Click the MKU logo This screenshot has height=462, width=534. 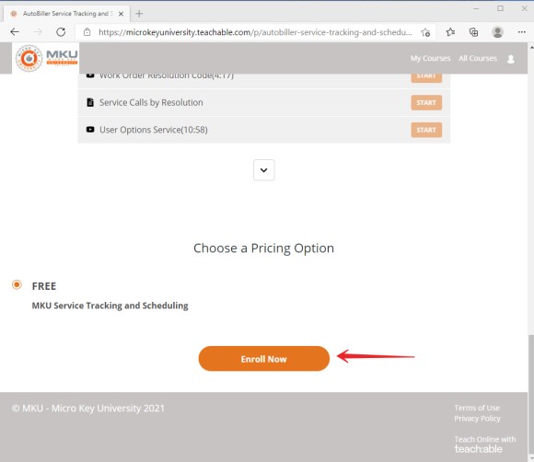[x=46, y=58]
